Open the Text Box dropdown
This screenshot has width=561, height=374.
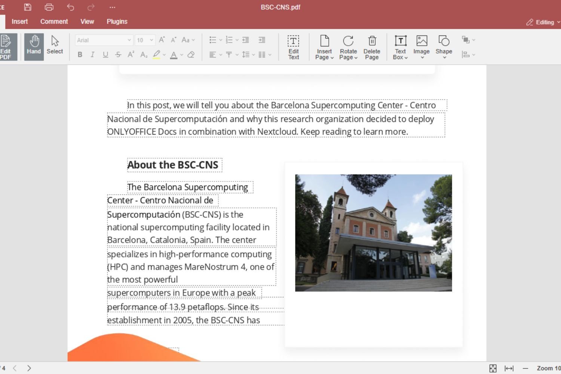(400, 47)
